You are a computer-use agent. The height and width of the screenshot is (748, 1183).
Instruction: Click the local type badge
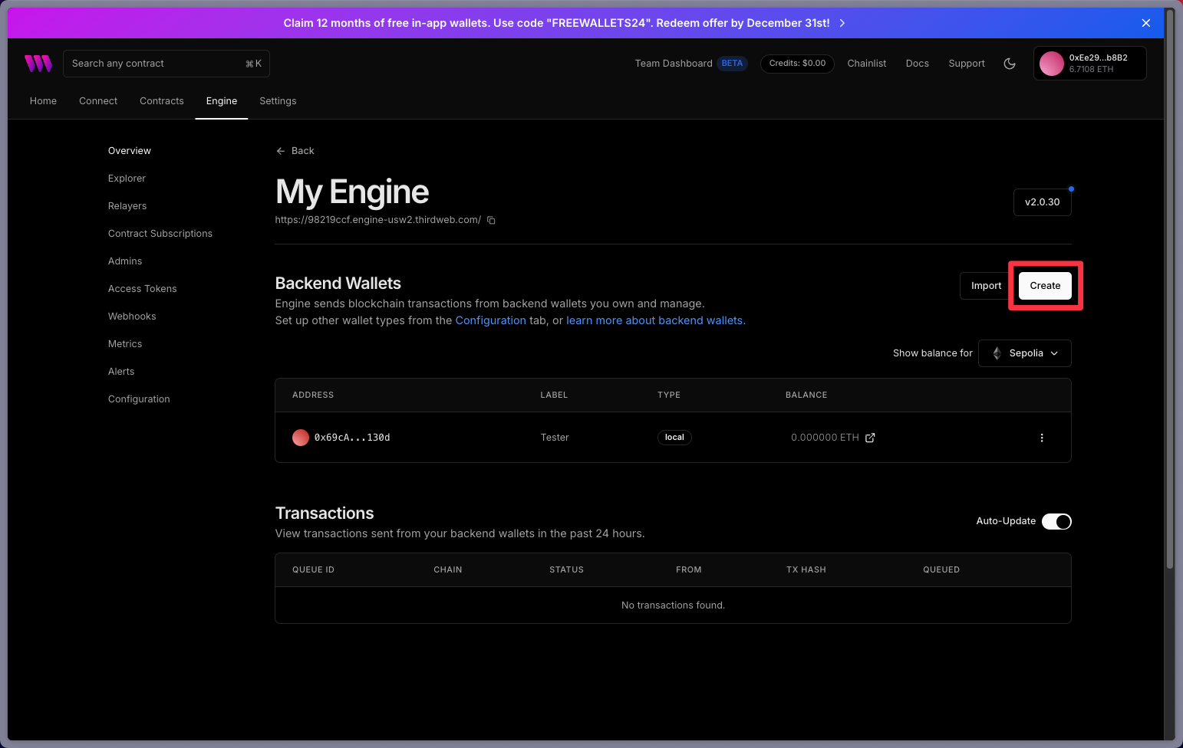pyautogui.click(x=674, y=438)
